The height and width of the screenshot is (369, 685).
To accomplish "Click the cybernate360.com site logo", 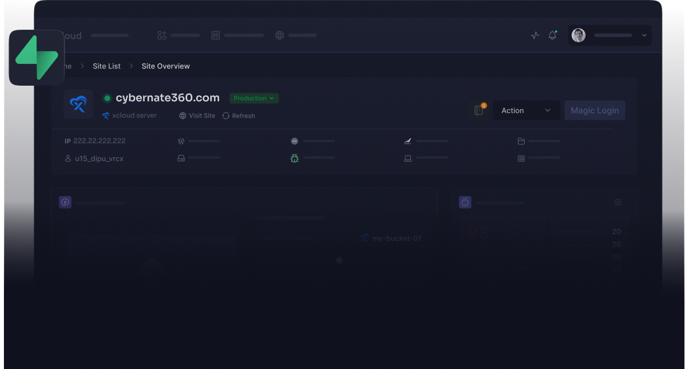I will click(78, 104).
